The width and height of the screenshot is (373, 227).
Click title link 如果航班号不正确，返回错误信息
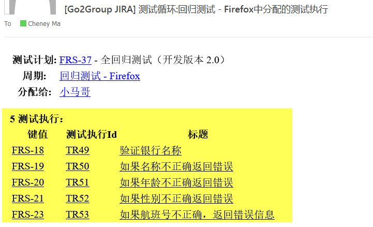coord(197,215)
